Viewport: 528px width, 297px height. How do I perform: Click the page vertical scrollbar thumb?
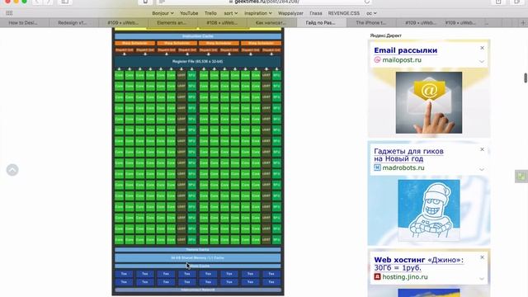[526, 78]
